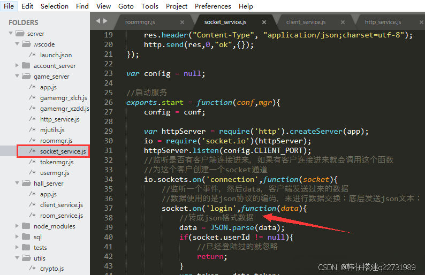
Task: Open the Tools menu
Action: pyautogui.click(x=150, y=6)
